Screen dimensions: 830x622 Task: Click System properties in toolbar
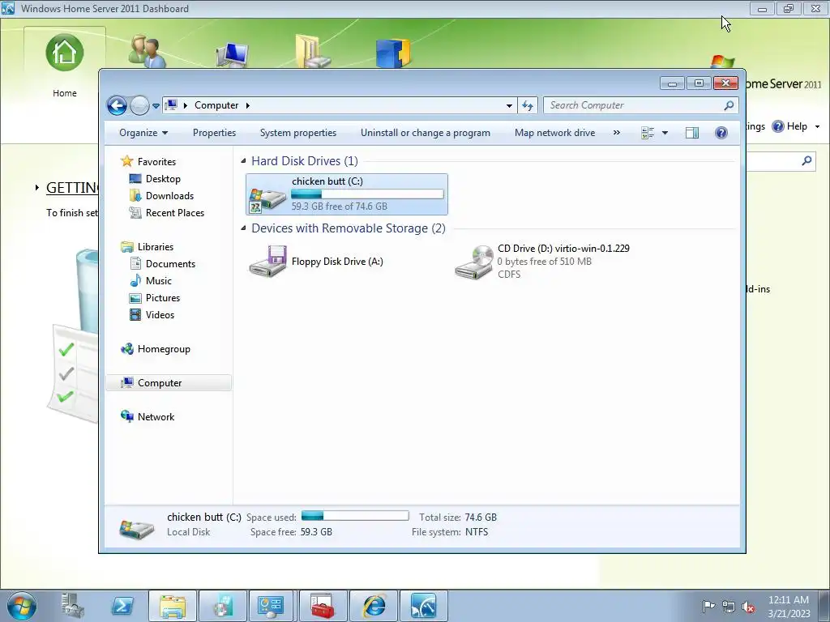point(298,133)
